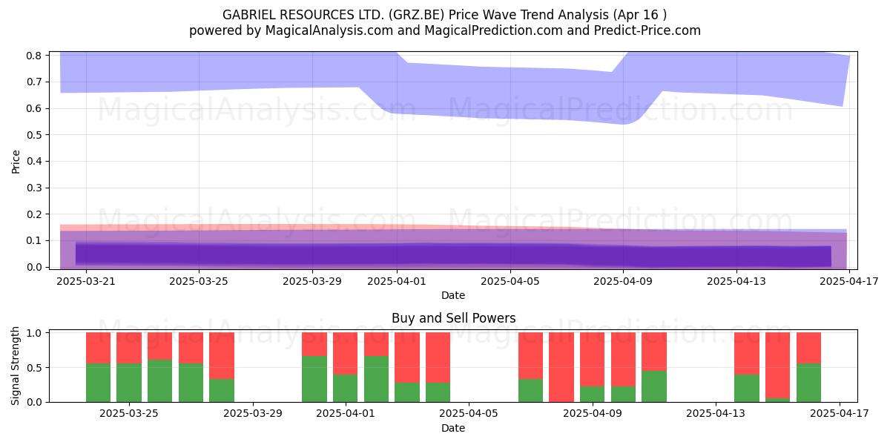Select 2025-04-09 tick in Buy and Sell Powers chart
890x445 pixels.
click(x=593, y=414)
